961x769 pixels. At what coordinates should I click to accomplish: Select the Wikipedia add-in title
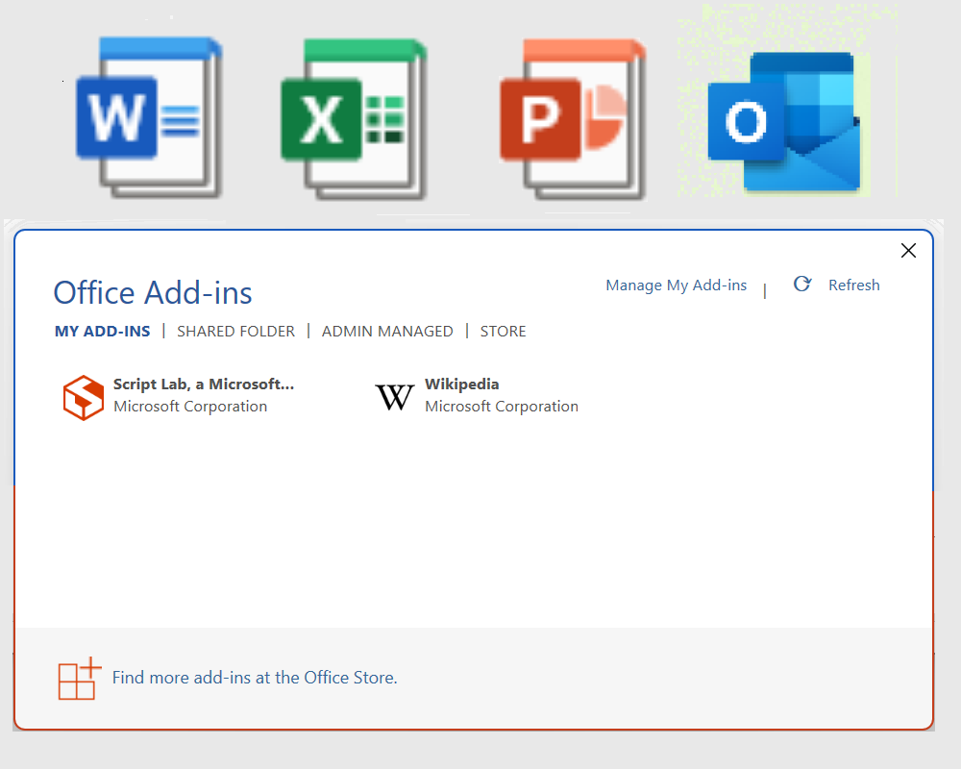tap(461, 384)
